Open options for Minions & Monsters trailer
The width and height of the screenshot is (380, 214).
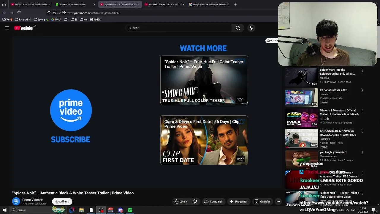[x=363, y=111]
